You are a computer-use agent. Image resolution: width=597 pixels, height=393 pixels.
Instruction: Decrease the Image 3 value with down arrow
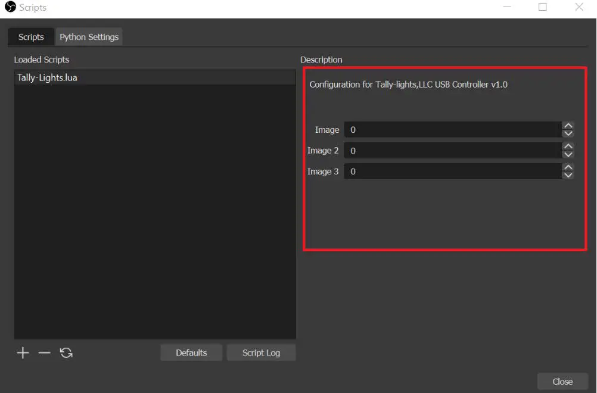[568, 176]
